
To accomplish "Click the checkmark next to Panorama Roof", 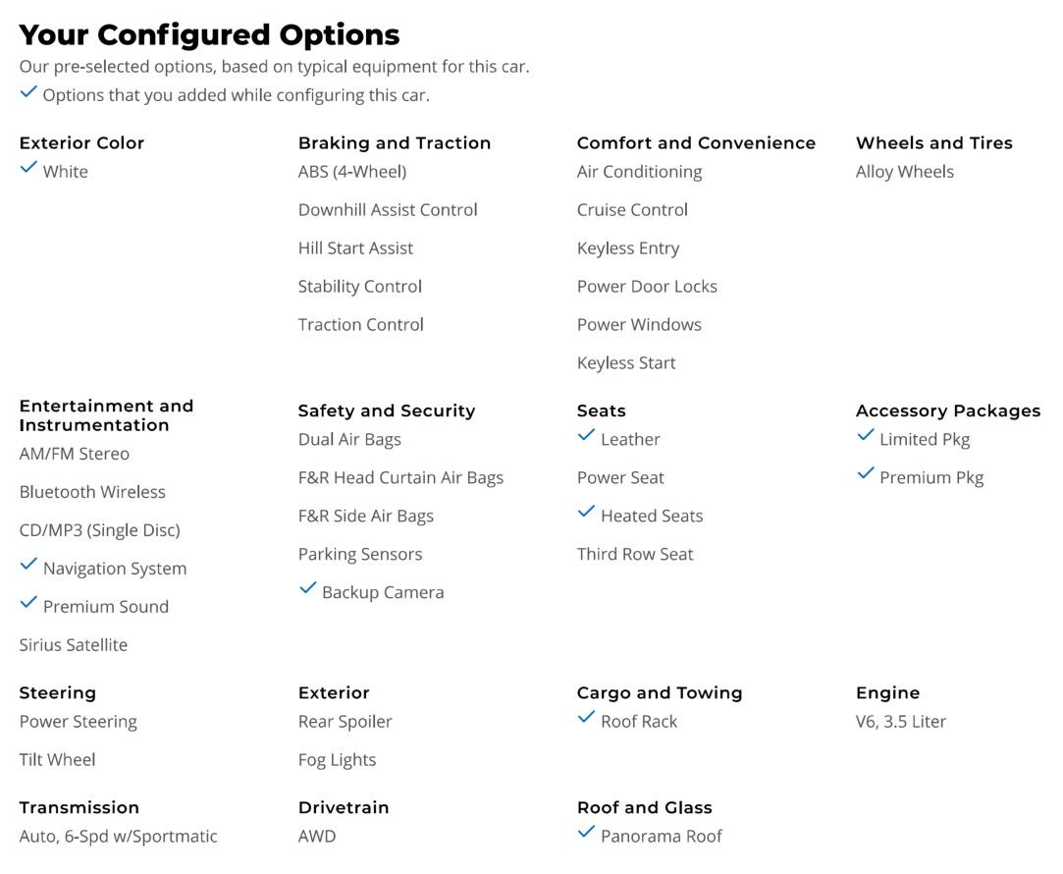I will click(x=586, y=832).
